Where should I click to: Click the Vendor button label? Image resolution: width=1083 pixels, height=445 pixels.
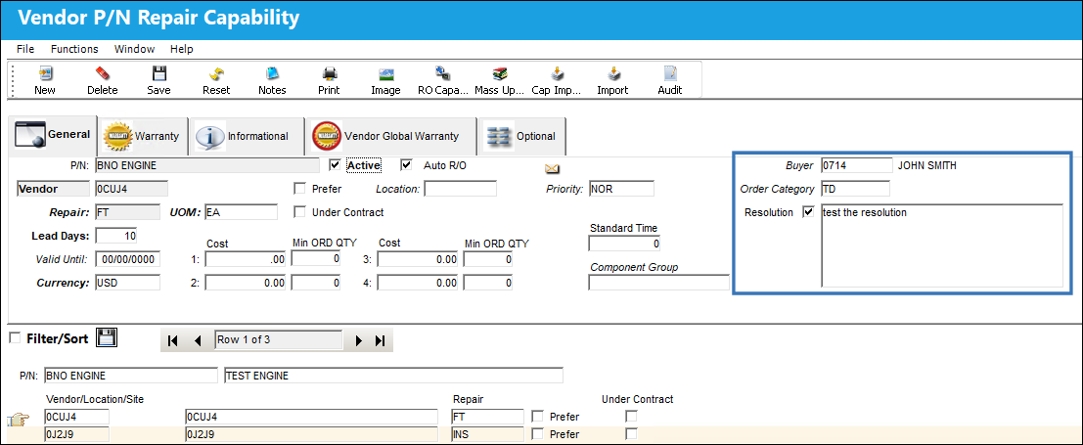[52, 189]
